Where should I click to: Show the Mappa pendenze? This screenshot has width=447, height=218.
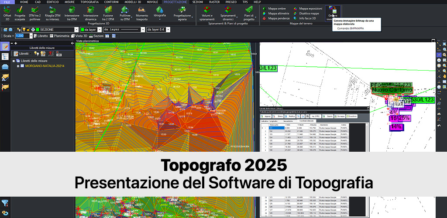tap(276, 18)
